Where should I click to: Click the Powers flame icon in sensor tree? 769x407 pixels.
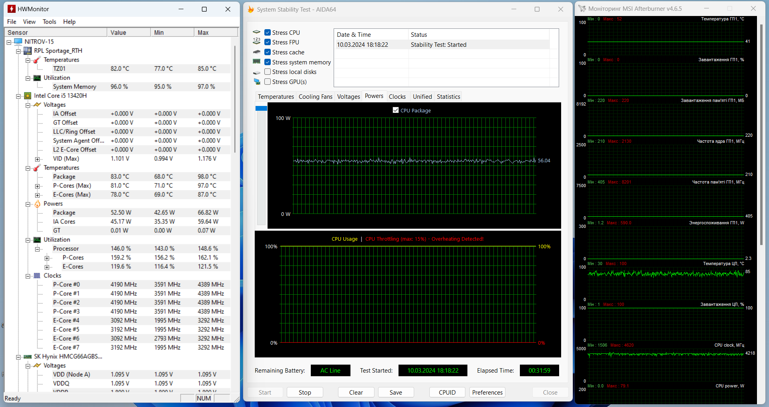[x=37, y=204]
